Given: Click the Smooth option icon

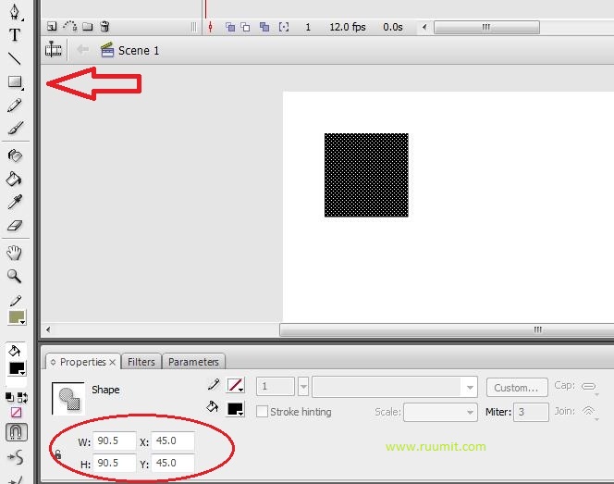Looking at the screenshot, I should 16,457.
